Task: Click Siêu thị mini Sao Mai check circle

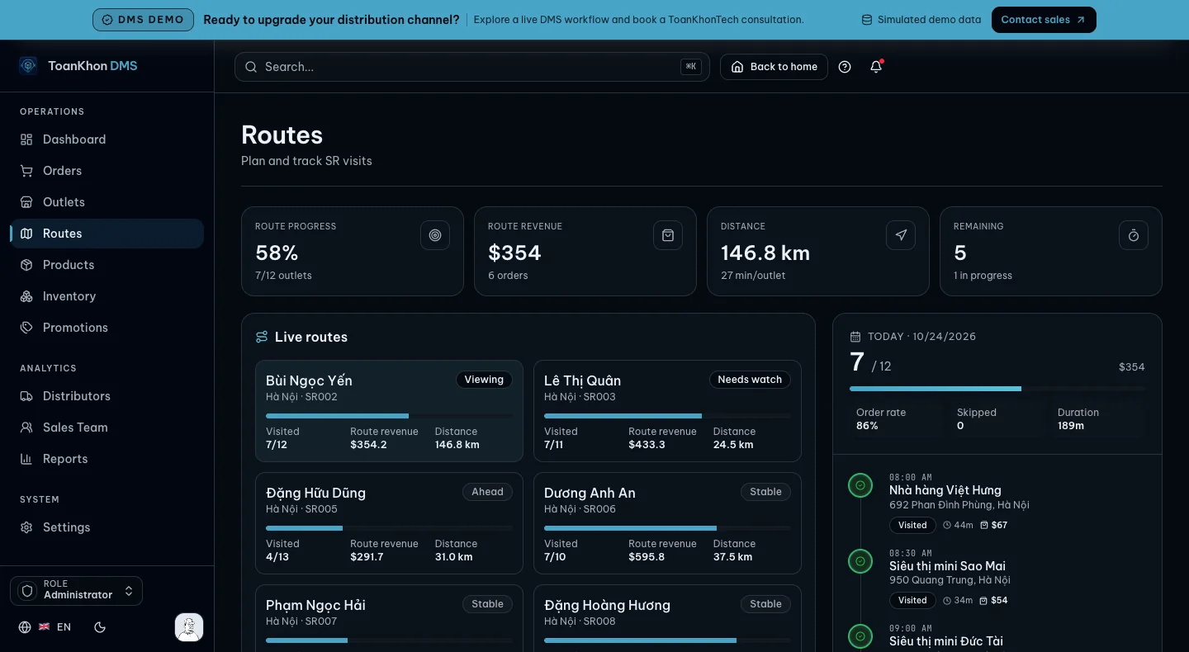Action: [860, 561]
